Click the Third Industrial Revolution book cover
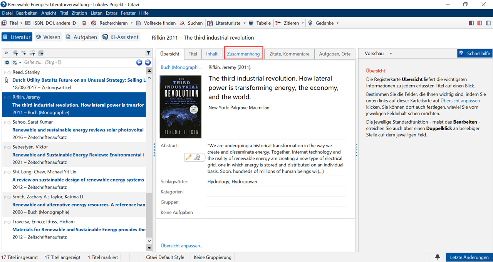The width and height of the screenshot is (493, 262). (180, 107)
